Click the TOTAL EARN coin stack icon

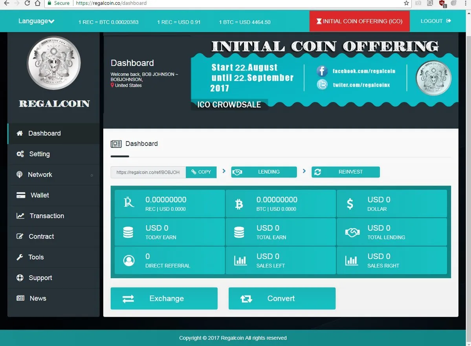[x=239, y=232]
